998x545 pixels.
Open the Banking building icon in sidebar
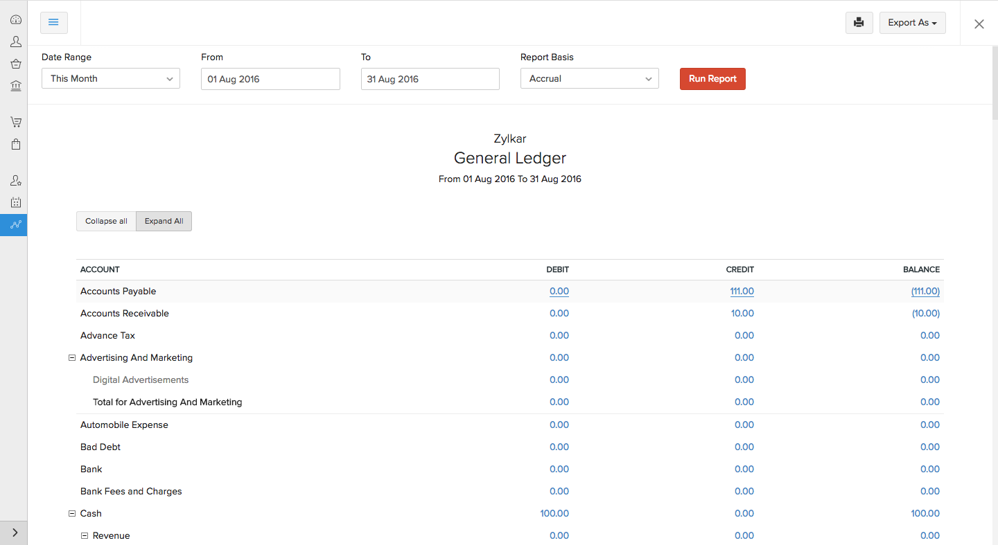click(x=15, y=87)
